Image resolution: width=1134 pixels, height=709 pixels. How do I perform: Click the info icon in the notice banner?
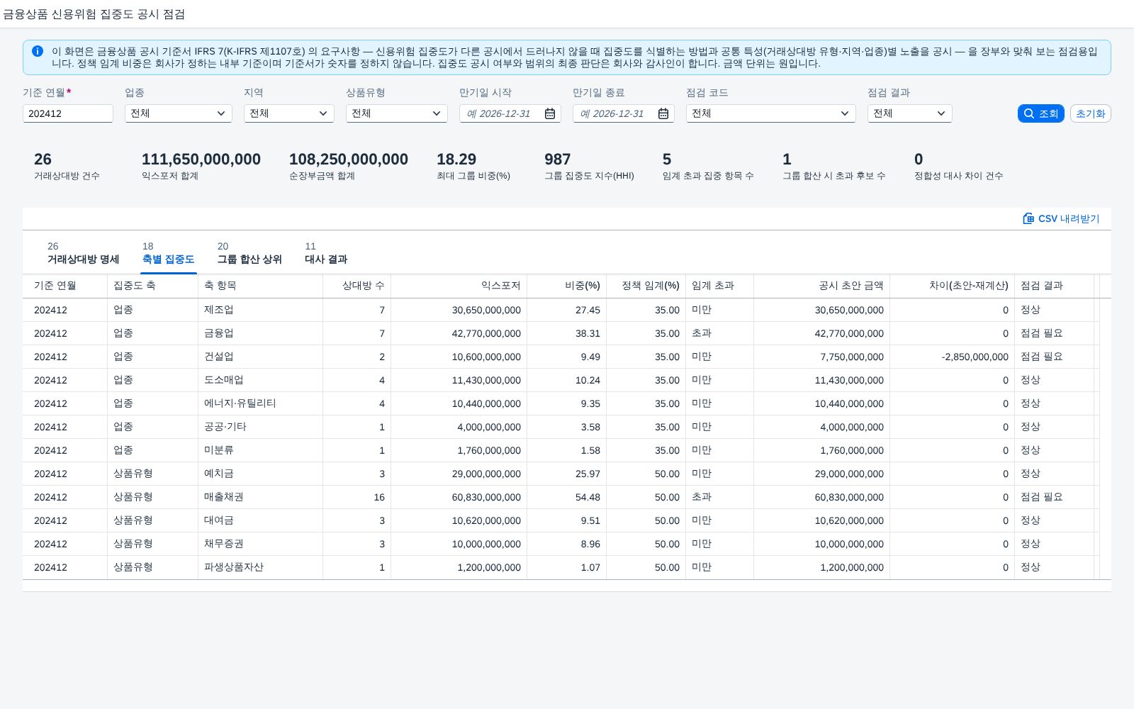pos(38,51)
